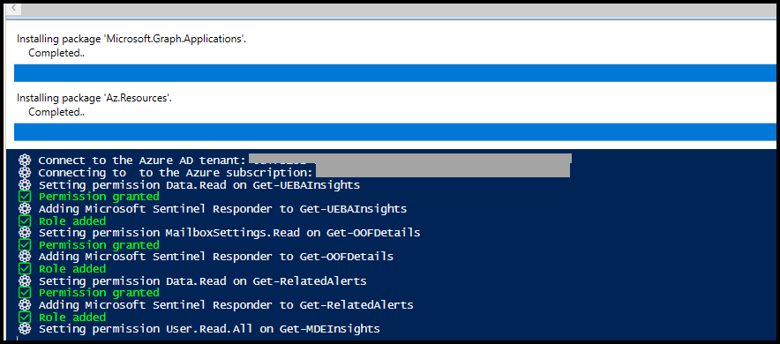The width and height of the screenshot is (780, 344).
Task: Click the gear icon beside Data.Read on Get-UEBAInsights
Action: click(x=25, y=185)
